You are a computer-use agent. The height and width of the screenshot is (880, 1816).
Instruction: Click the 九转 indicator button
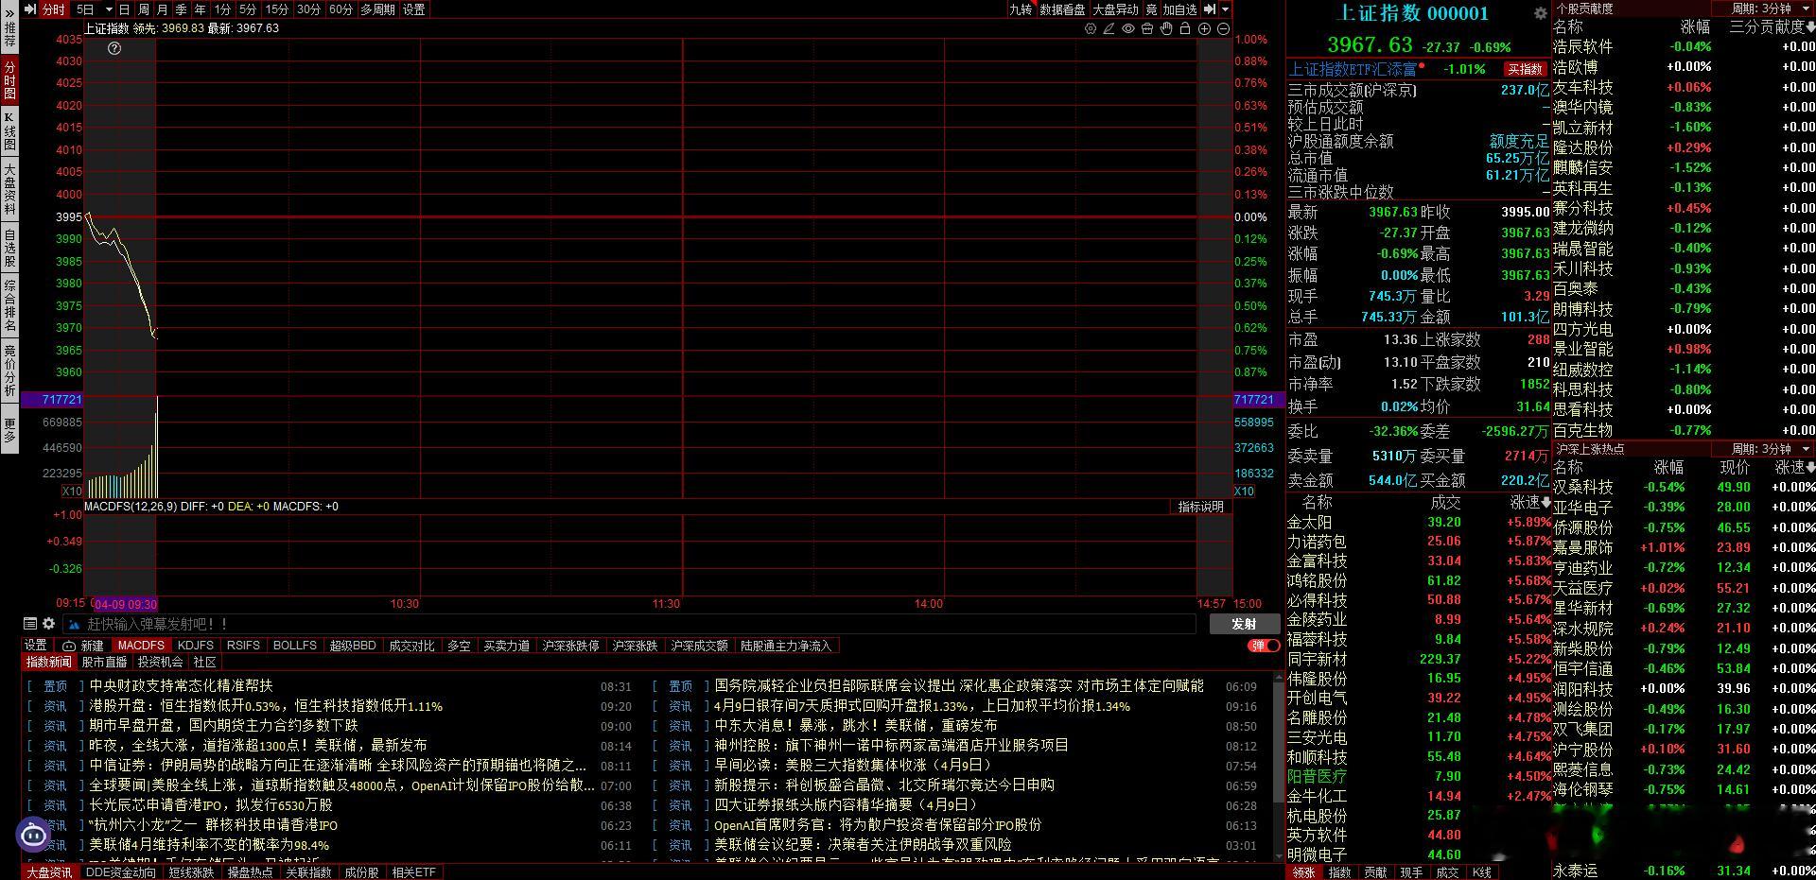[1021, 9]
